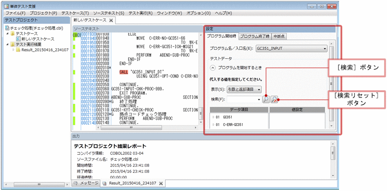Collapse the テストケース tree node
This screenshot has width=387, height=191.
click(x=7, y=33)
